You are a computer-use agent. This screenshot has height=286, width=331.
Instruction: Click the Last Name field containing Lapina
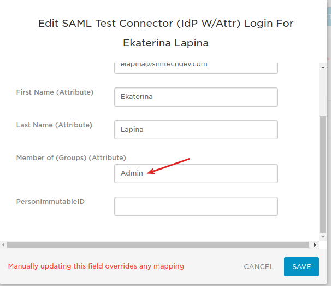pos(196,130)
